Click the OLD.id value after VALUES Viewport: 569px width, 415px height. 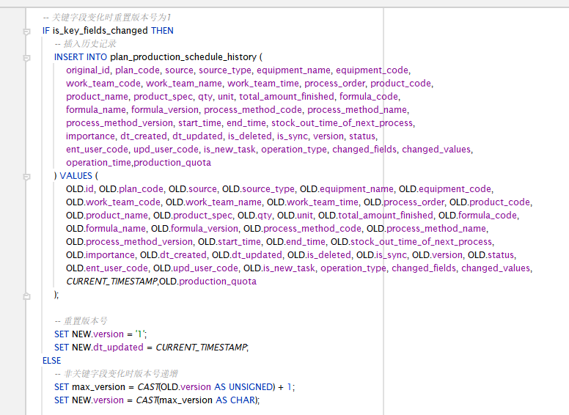click(x=80, y=189)
